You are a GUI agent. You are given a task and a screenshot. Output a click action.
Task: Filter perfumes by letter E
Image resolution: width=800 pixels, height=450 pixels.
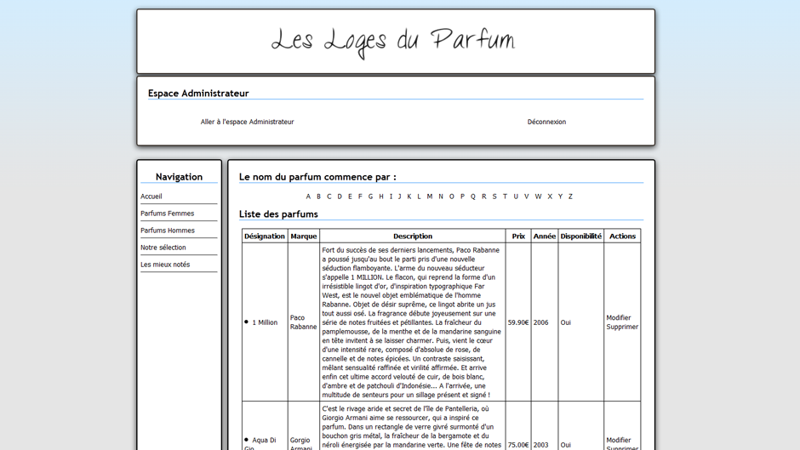click(350, 197)
